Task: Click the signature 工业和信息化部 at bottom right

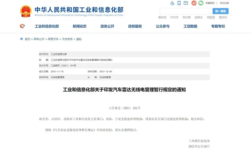Action: coord(199,141)
